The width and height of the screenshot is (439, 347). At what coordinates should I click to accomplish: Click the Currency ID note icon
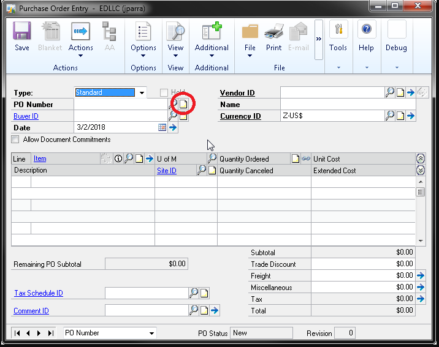tap(400, 116)
